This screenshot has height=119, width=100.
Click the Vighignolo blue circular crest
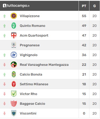pyautogui.click(x=14, y=55)
